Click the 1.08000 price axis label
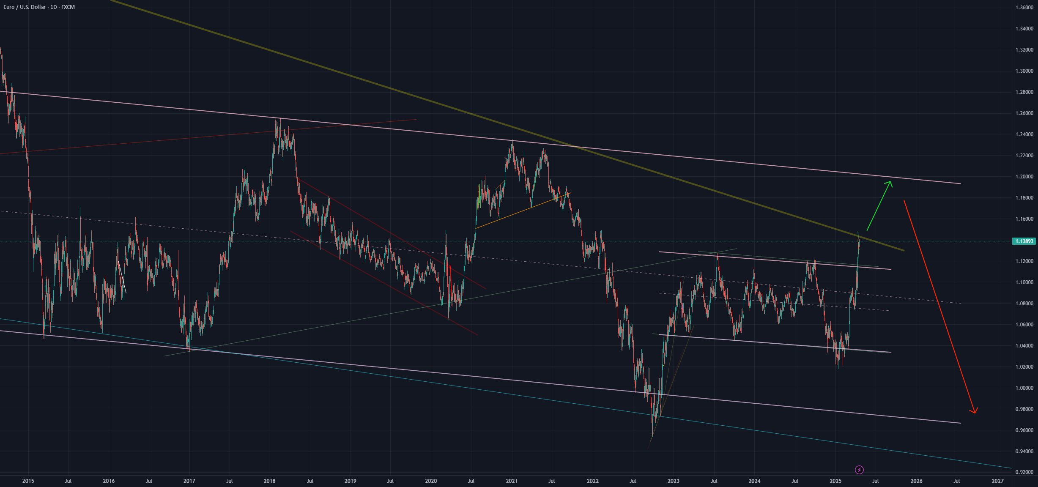 (1024, 304)
